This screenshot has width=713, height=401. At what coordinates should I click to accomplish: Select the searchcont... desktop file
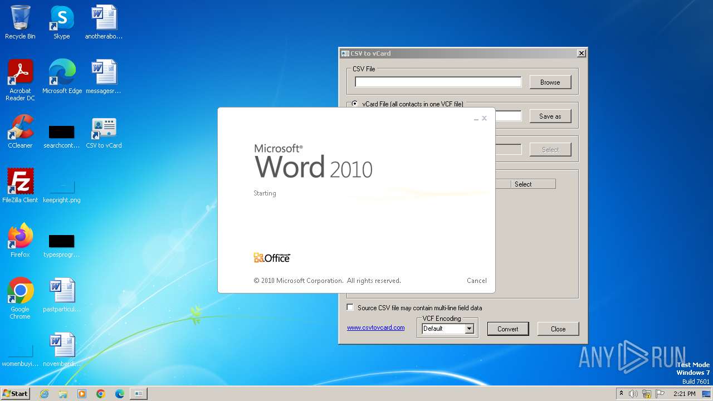(61, 137)
